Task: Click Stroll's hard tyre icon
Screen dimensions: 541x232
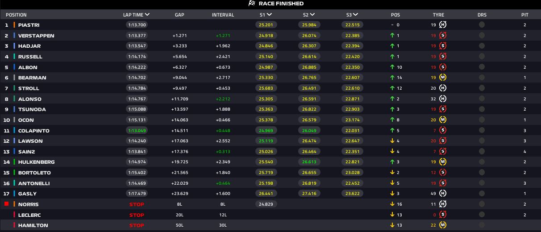Action: point(442,88)
